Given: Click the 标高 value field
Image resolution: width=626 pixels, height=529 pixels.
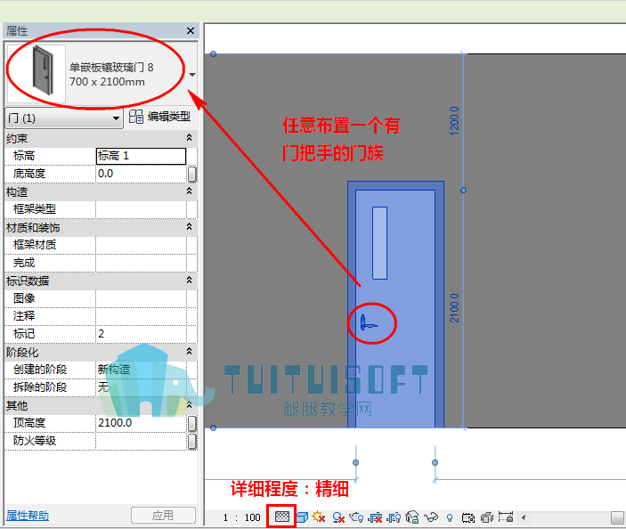Looking at the screenshot, I should click(141, 156).
